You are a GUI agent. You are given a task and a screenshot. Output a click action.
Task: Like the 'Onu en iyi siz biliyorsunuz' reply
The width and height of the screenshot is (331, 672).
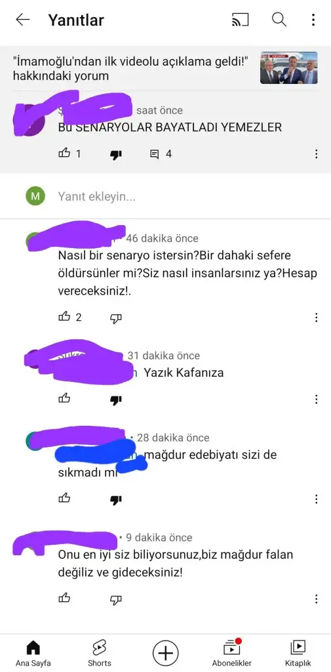pos(64,598)
